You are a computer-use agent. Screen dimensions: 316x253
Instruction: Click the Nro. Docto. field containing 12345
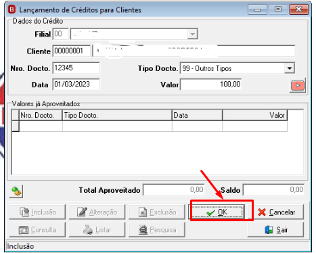(x=76, y=68)
